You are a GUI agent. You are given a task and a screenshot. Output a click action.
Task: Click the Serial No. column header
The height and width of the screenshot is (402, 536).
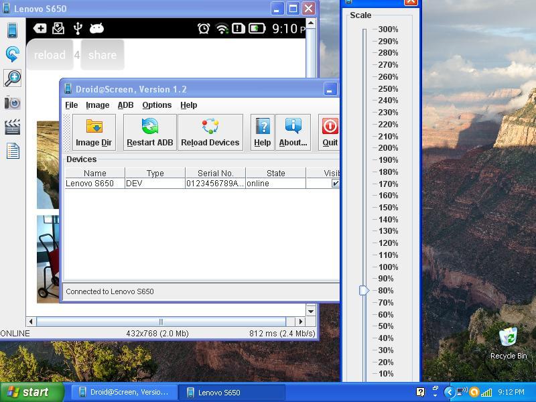[215, 173]
